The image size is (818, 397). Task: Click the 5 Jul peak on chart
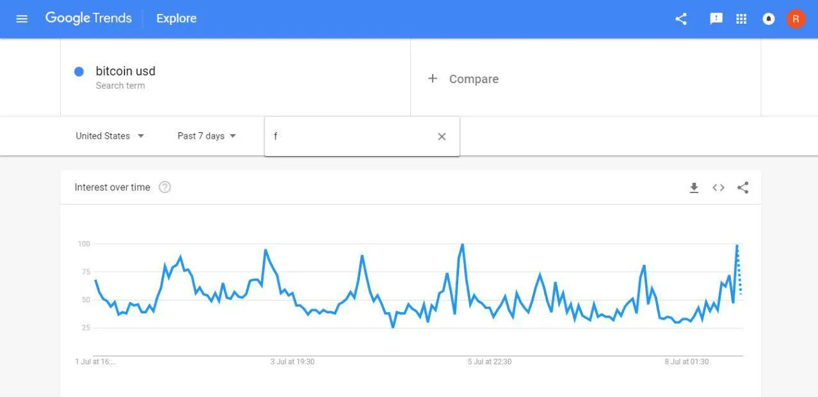click(462, 244)
